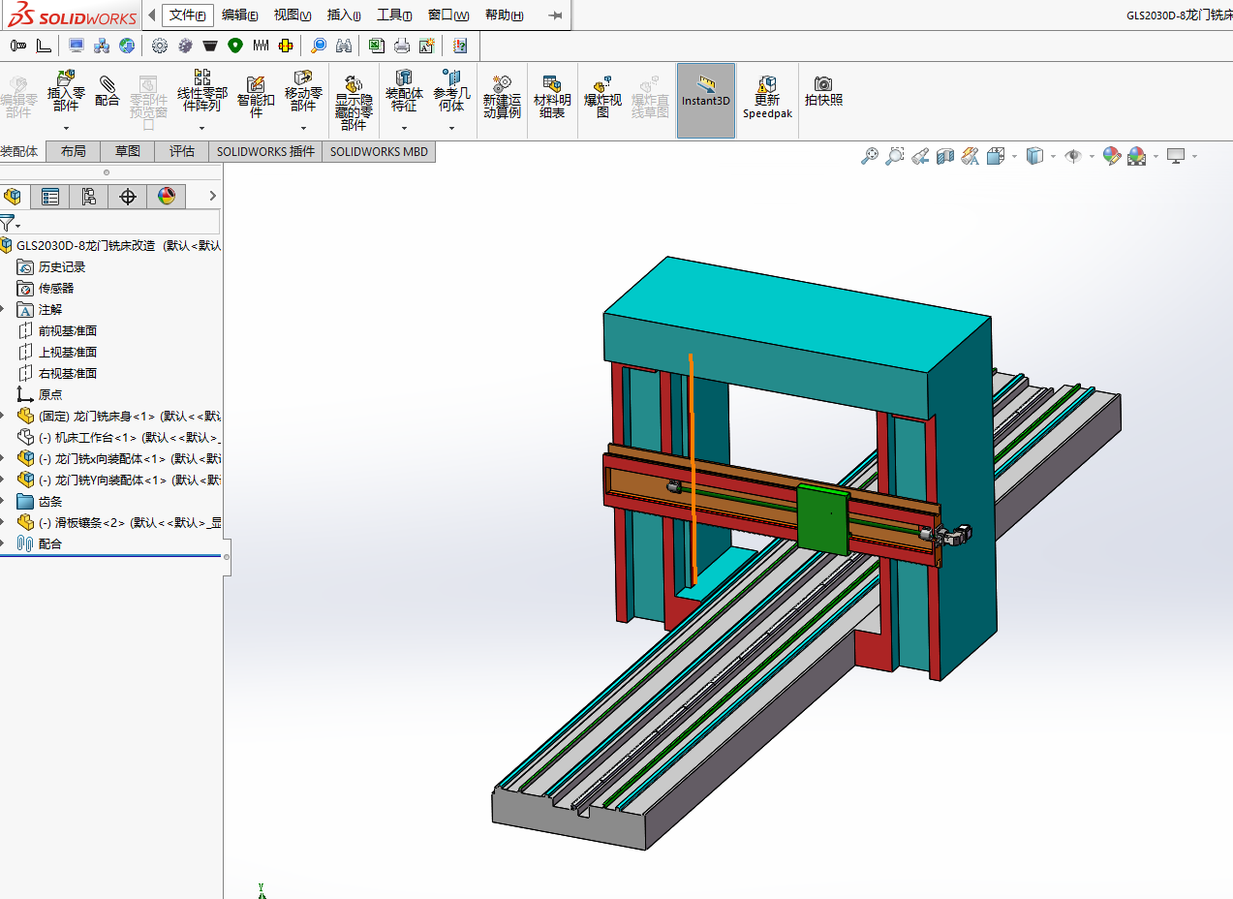The height and width of the screenshot is (899, 1233).
Task: Switch to the 草图 tab
Action: click(x=128, y=151)
